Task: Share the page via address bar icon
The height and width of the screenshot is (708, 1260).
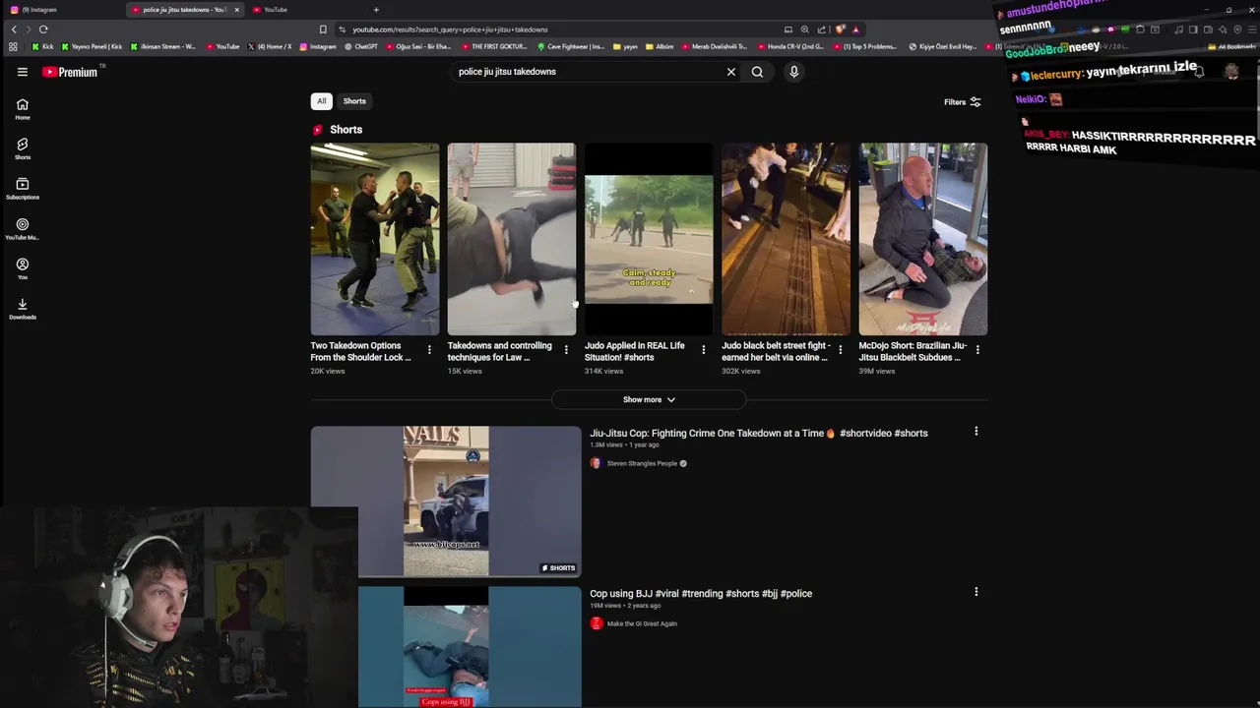Action: (x=821, y=29)
